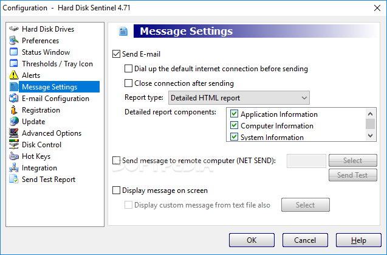Uncheck System Information report component
The image size is (387, 255).
click(234, 136)
